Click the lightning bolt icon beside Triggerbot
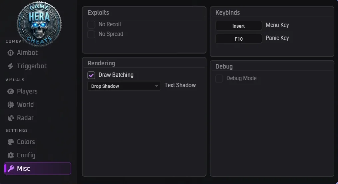 [x=11, y=66]
